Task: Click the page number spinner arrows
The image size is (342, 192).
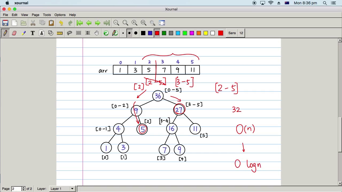Action: pos(23,189)
